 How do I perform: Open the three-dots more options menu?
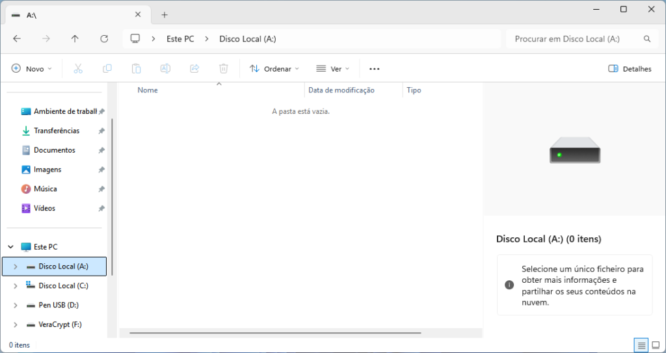[x=374, y=68]
